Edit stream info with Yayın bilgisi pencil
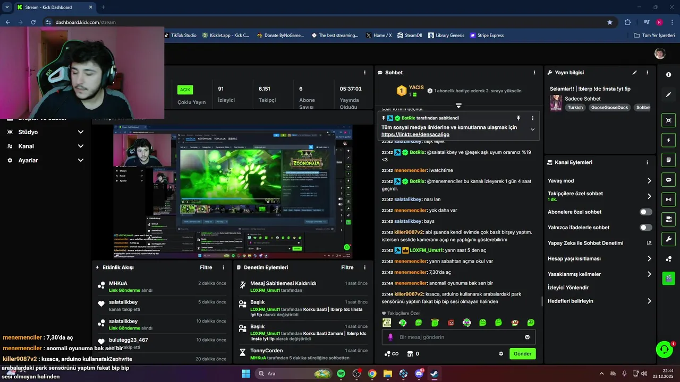Image resolution: width=680 pixels, height=382 pixels. tap(634, 73)
